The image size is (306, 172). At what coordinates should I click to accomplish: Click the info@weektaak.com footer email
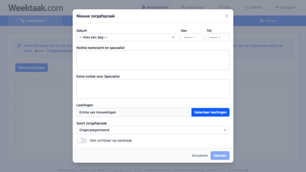pos(158,170)
